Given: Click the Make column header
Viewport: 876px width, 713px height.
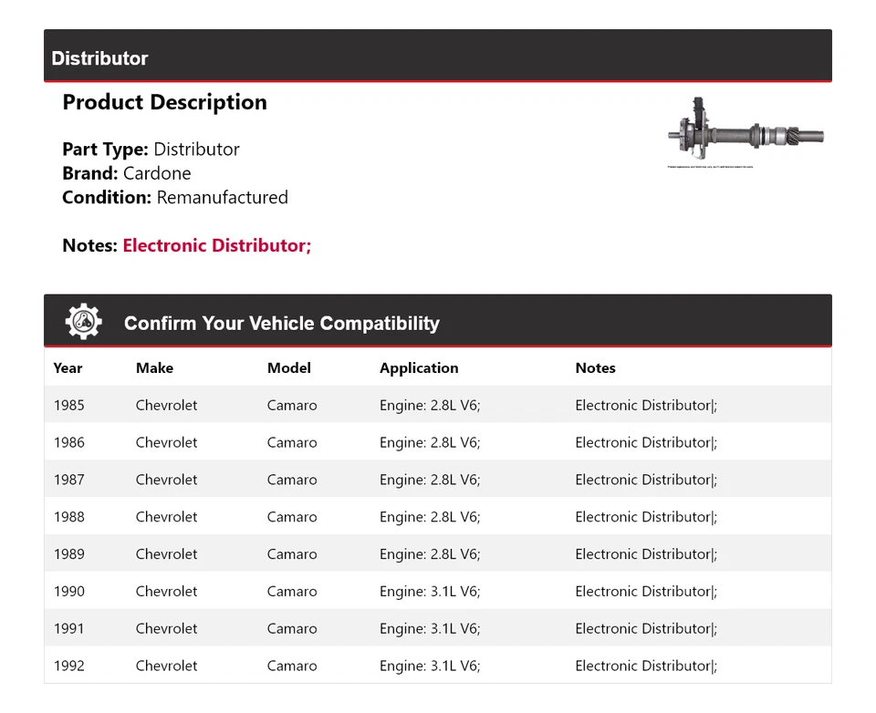Looking at the screenshot, I should 154,368.
